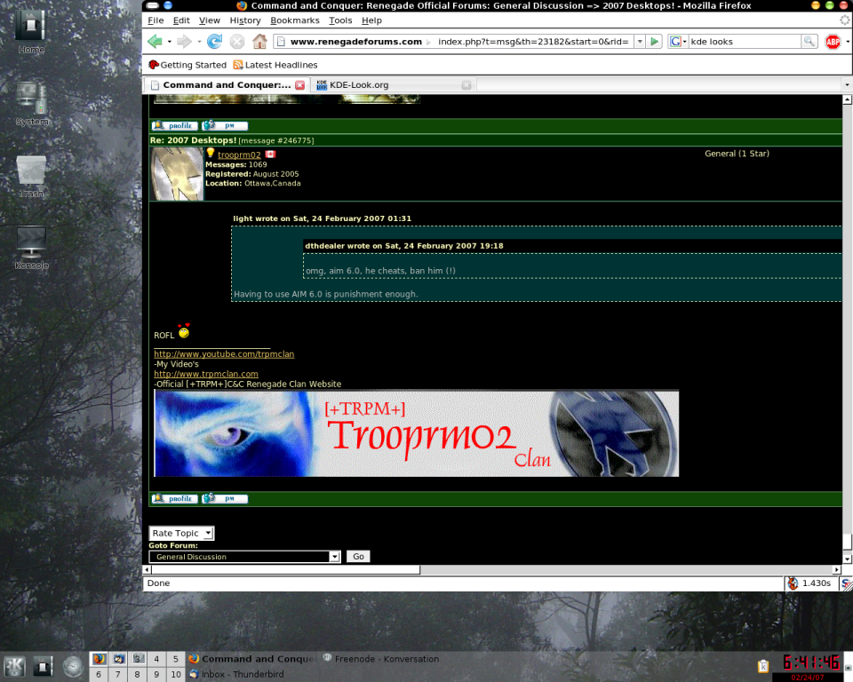The width and height of the screenshot is (853, 682).
Task: Open the Konsole desktop icon
Action: 31,242
